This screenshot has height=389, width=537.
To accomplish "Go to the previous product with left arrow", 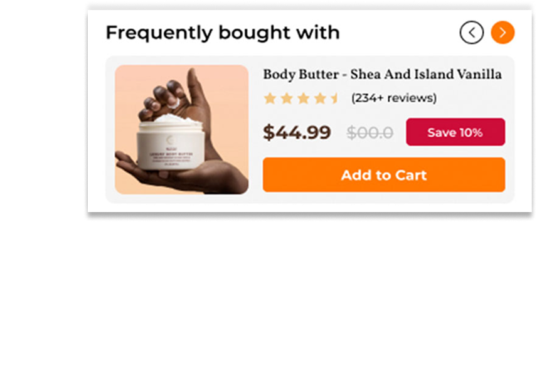I will [472, 33].
